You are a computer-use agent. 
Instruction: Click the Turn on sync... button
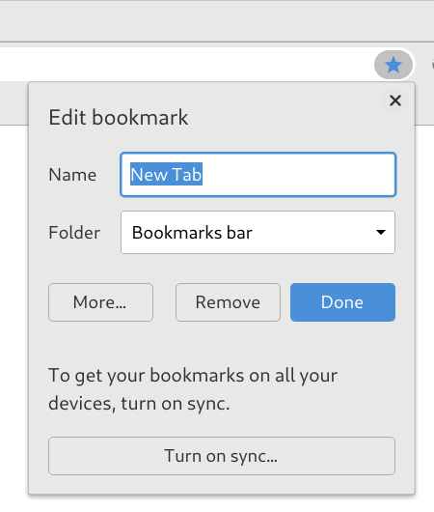[222, 456]
